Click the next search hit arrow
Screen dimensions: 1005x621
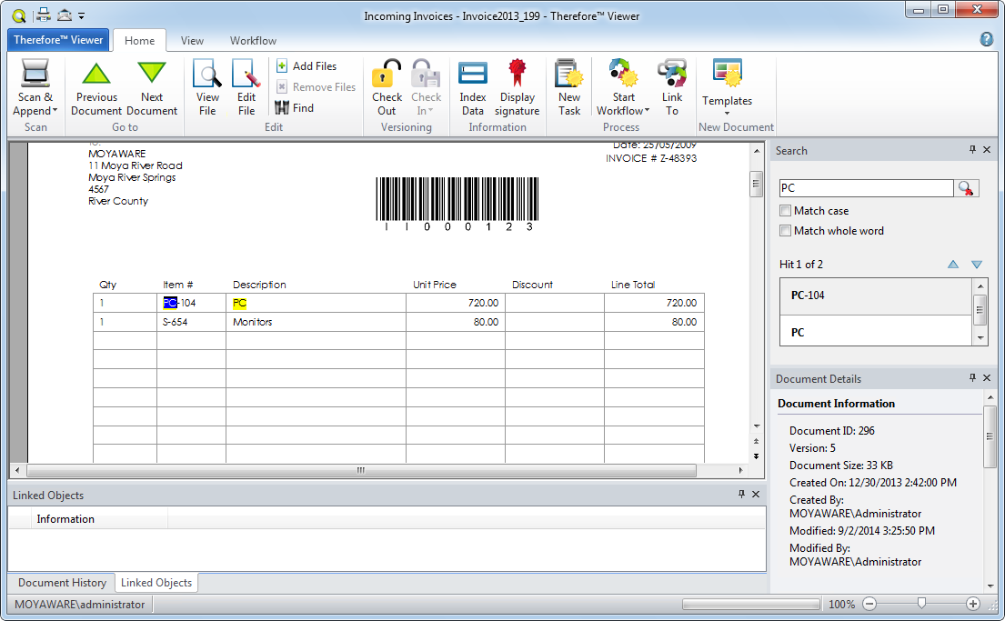[974, 264]
